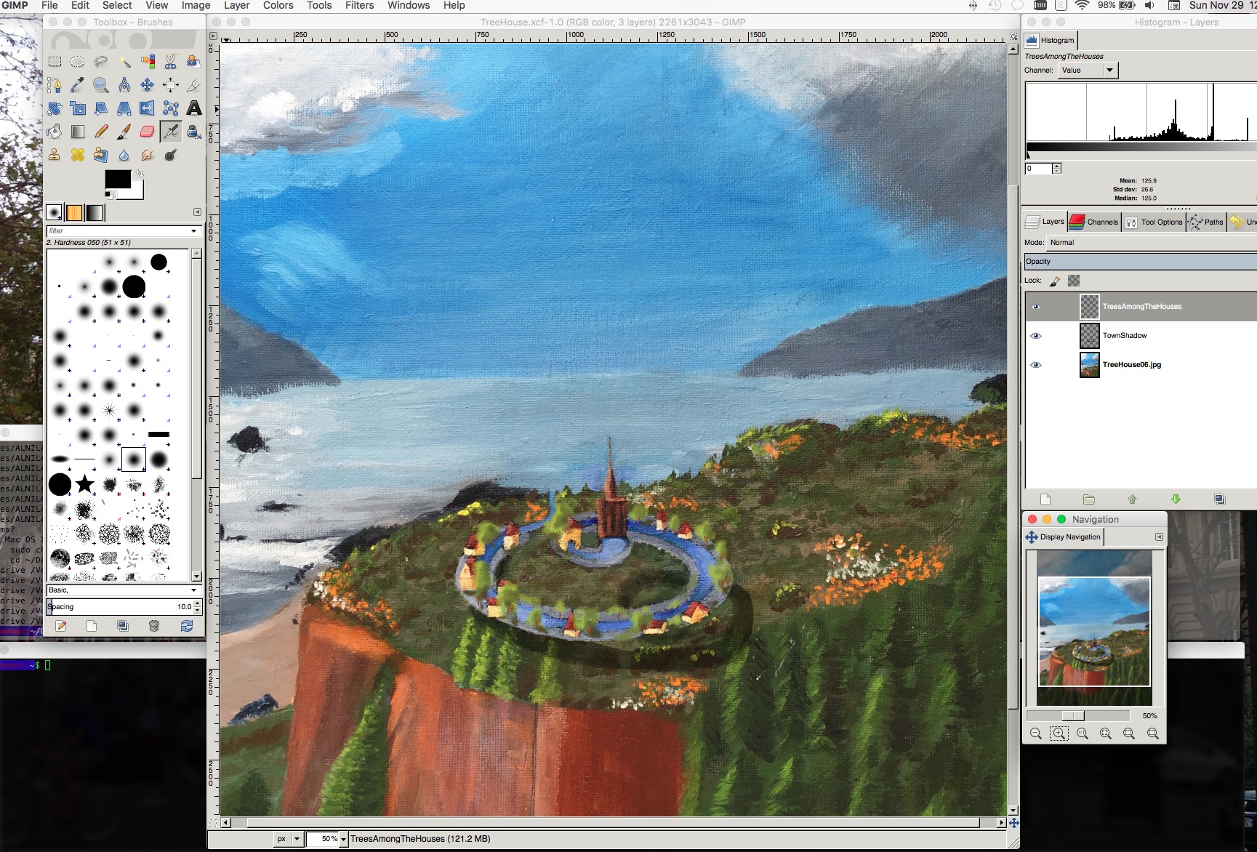The height and width of the screenshot is (852, 1257).
Task: Click the black foreground color swatch
Action: click(116, 178)
